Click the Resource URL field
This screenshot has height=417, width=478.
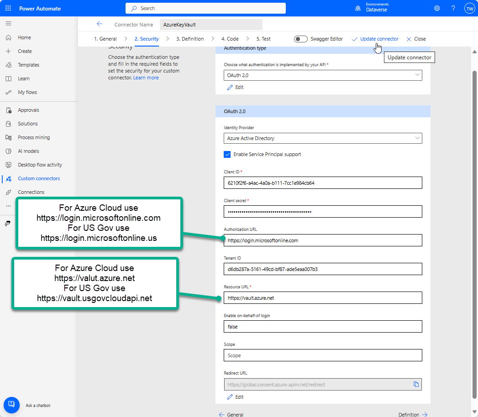323,298
